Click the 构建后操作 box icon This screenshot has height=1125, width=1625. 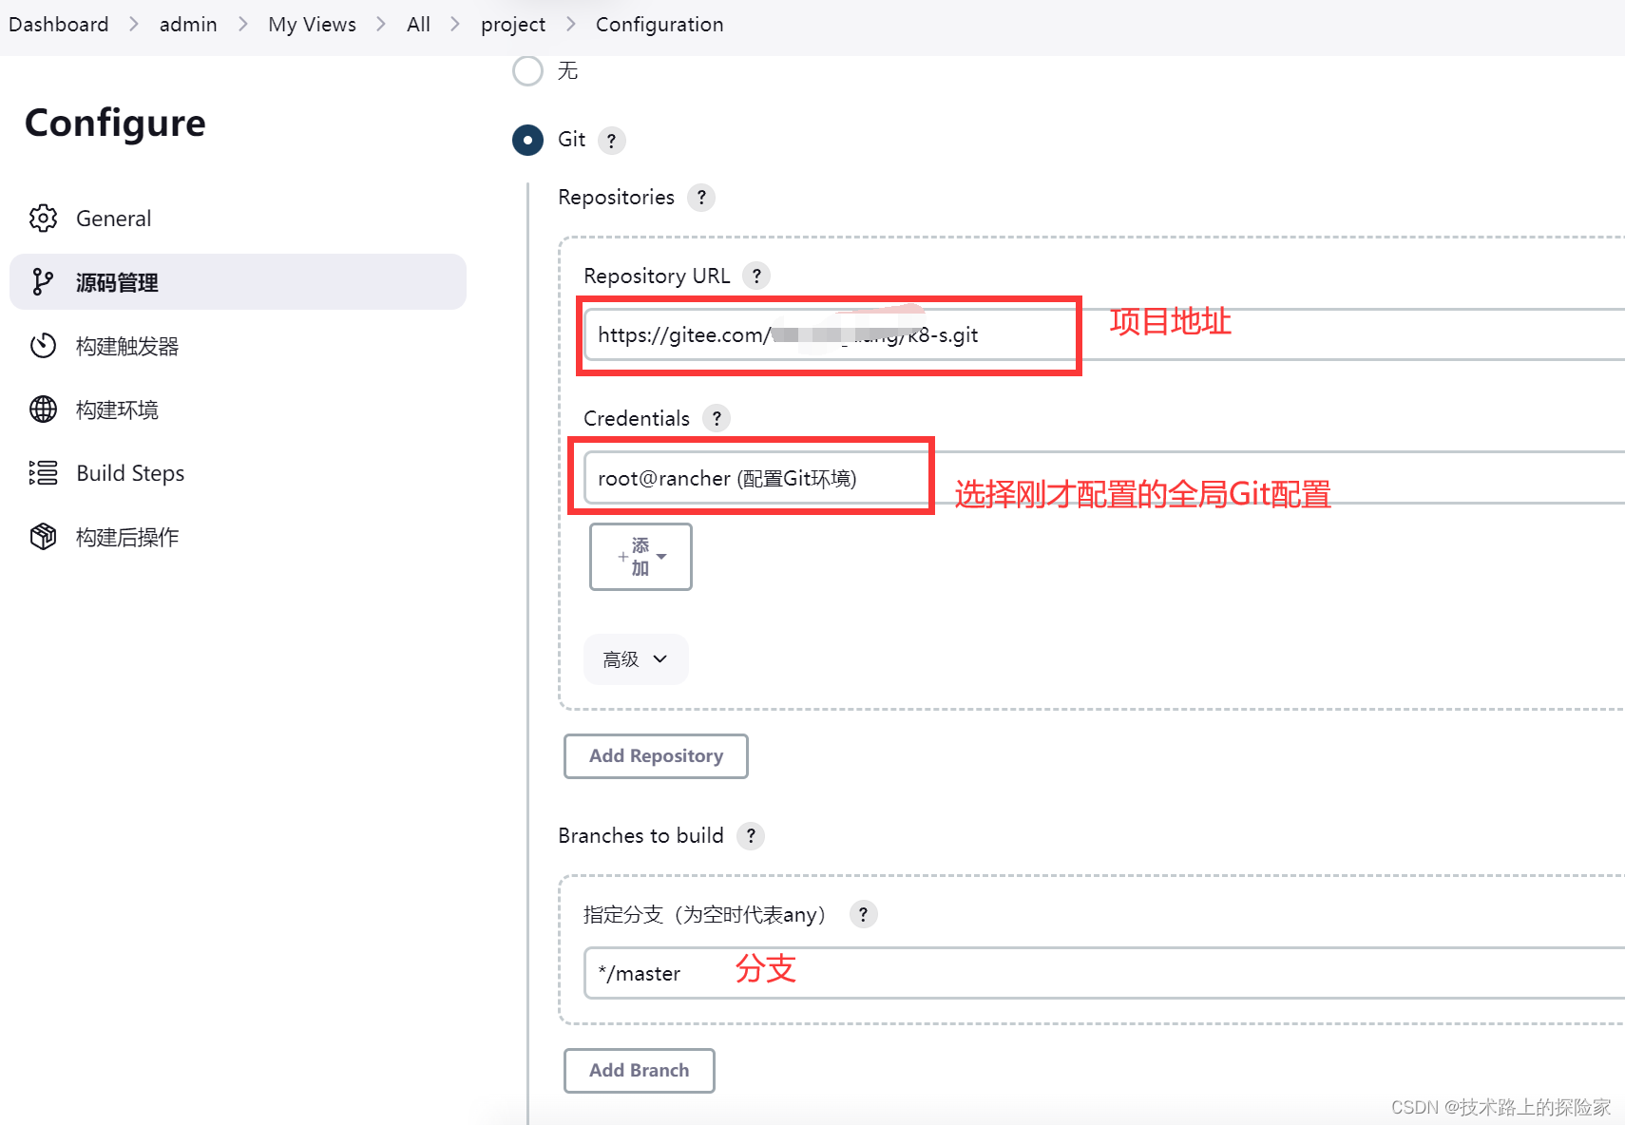43,537
